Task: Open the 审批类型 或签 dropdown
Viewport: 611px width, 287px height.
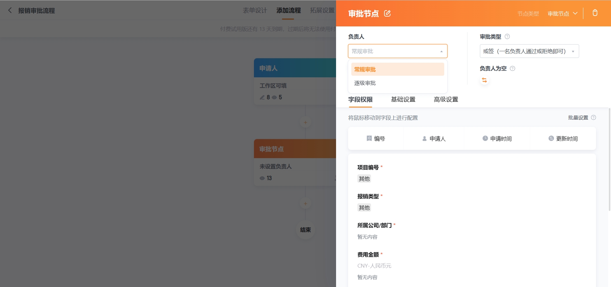Action: pyautogui.click(x=529, y=51)
